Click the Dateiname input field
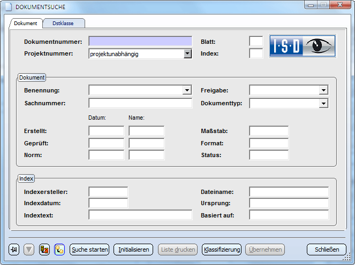The width and height of the screenshot is (355, 265). (289, 192)
